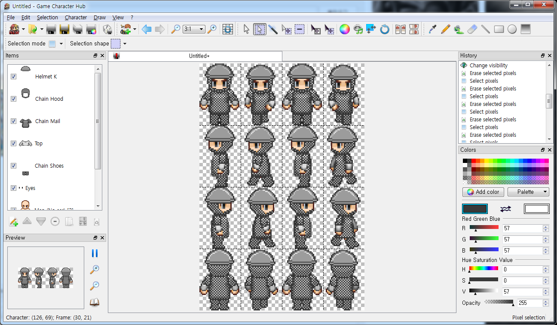Uncheck the Chain Mail item checkbox

tap(14, 121)
